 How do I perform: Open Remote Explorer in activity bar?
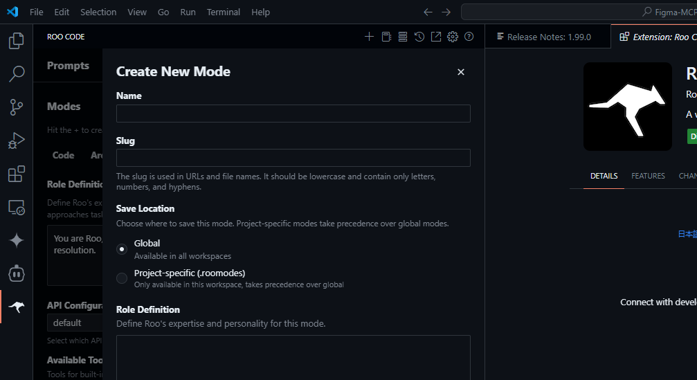(x=17, y=207)
